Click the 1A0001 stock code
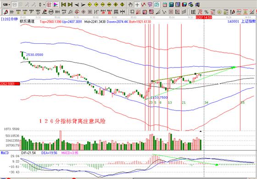257x179 pixels. [233, 21]
